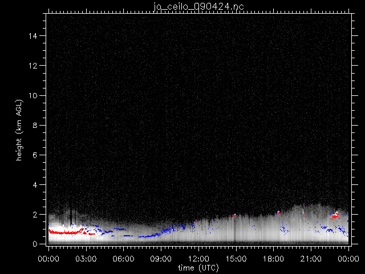Image resolution: width=365 pixels, height=274 pixels.
Task: Click the red cloud-base band near 01:00
Action: click(63, 232)
